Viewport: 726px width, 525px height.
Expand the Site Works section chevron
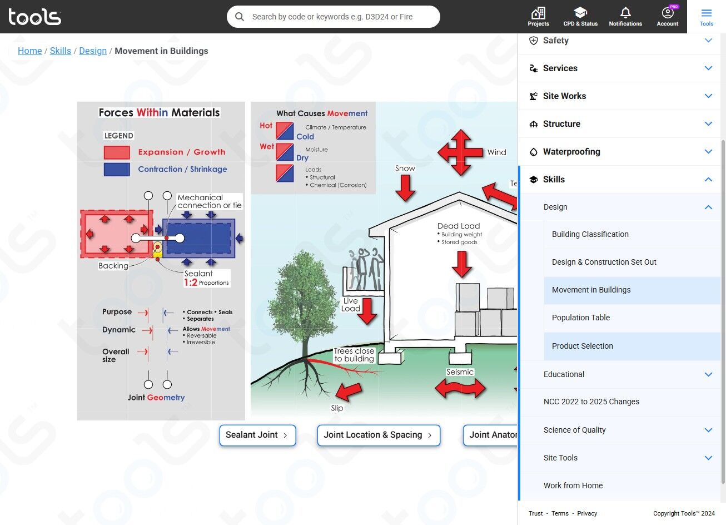pos(708,96)
